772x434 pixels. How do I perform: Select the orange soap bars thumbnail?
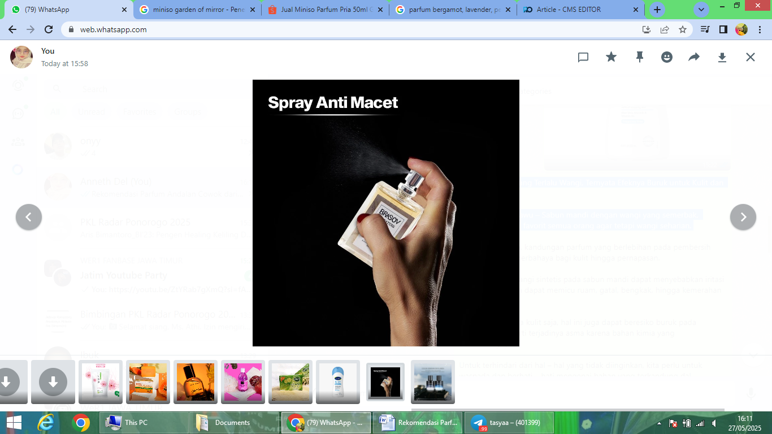click(x=148, y=382)
